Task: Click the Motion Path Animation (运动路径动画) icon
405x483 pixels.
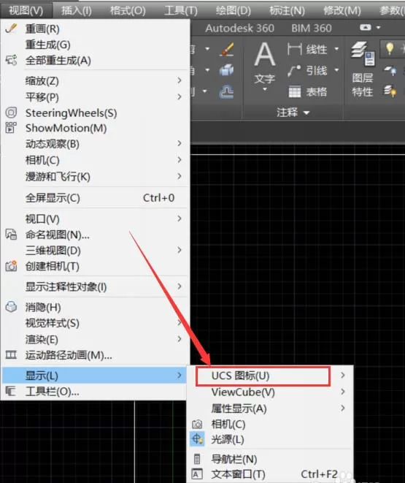Action: click(11, 355)
